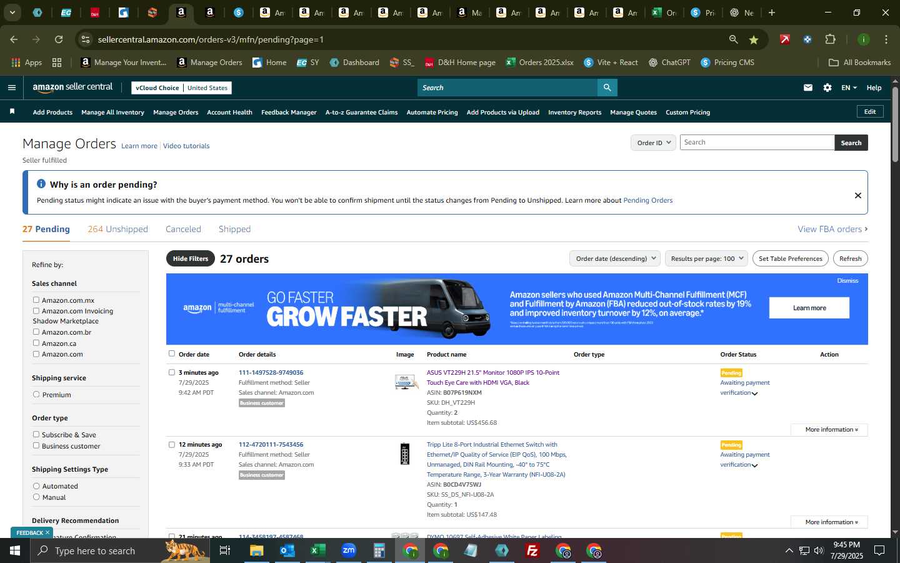
Task: Expand More information for ASUS monitor order
Action: coord(829,430)
